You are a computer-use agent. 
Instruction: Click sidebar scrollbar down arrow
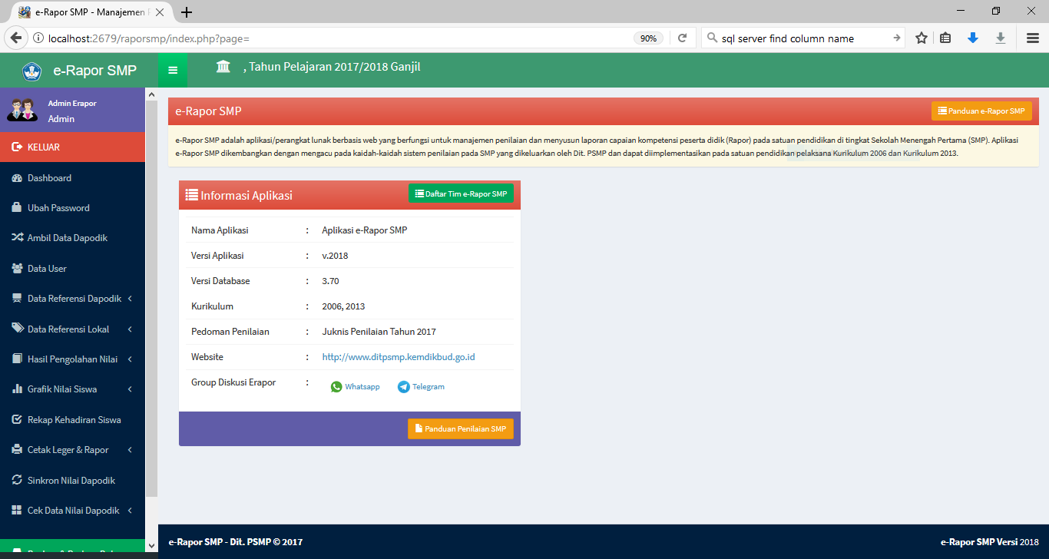click(x=151, y=545)
